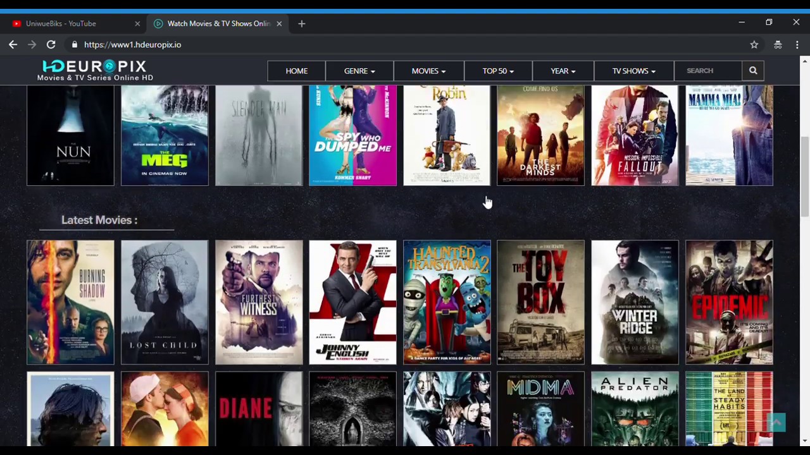Viewport: 810px width, 455px height.
Task: Open The Nun movie poster
Action: 70,135
